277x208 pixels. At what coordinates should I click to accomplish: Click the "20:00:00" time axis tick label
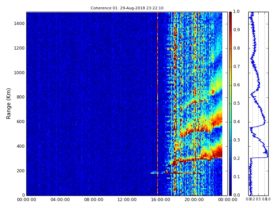click(194, 200)
